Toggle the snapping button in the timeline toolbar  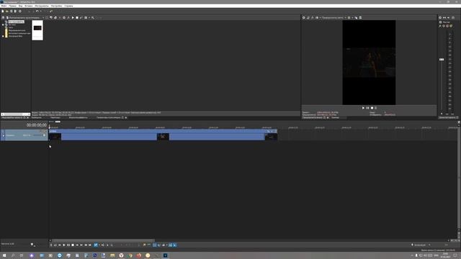tap(155, 245)
